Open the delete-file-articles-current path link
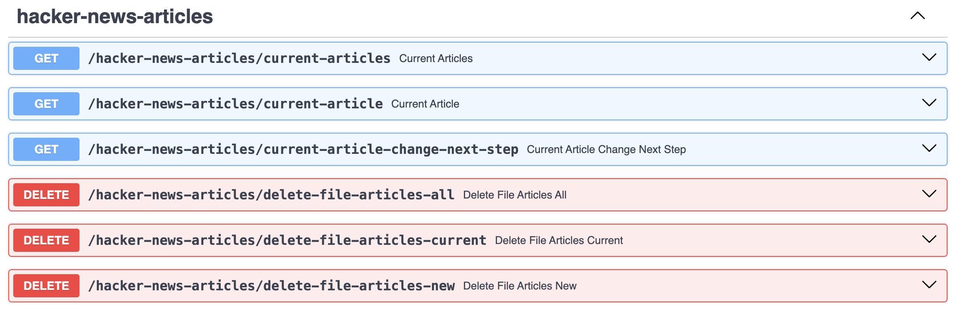Viewport: 955px width, 311px height. 287,240
